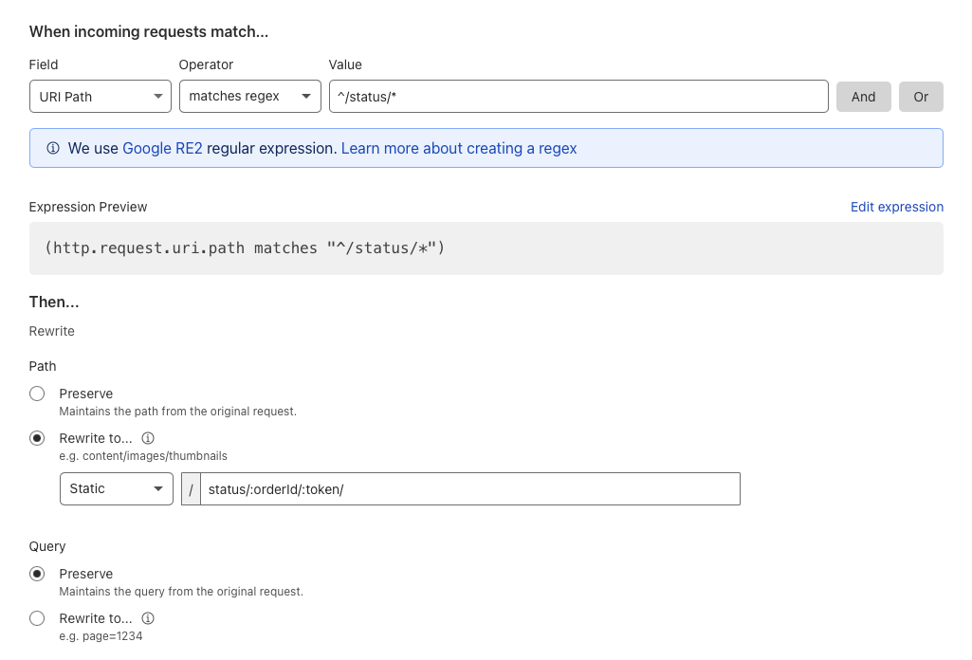The width and height of the screenshot is (972, 660).
Task: Click the info icon beside Query Rewrite to
Action: pos(146,618)
